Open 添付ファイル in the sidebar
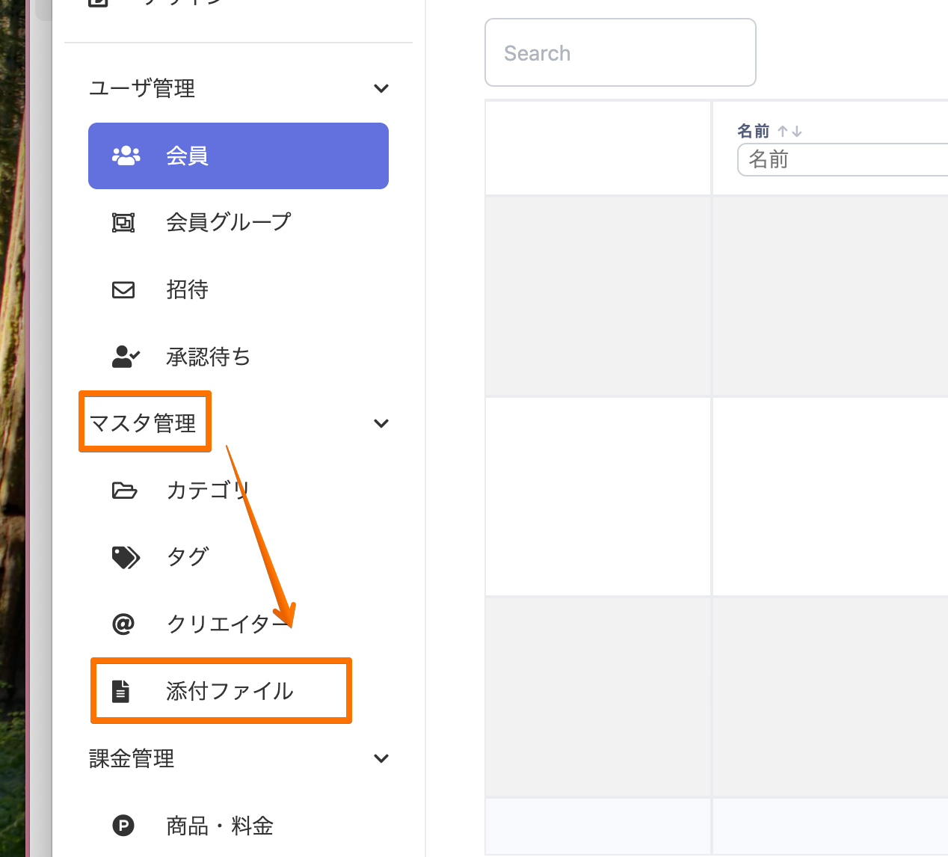 (230, 691)
